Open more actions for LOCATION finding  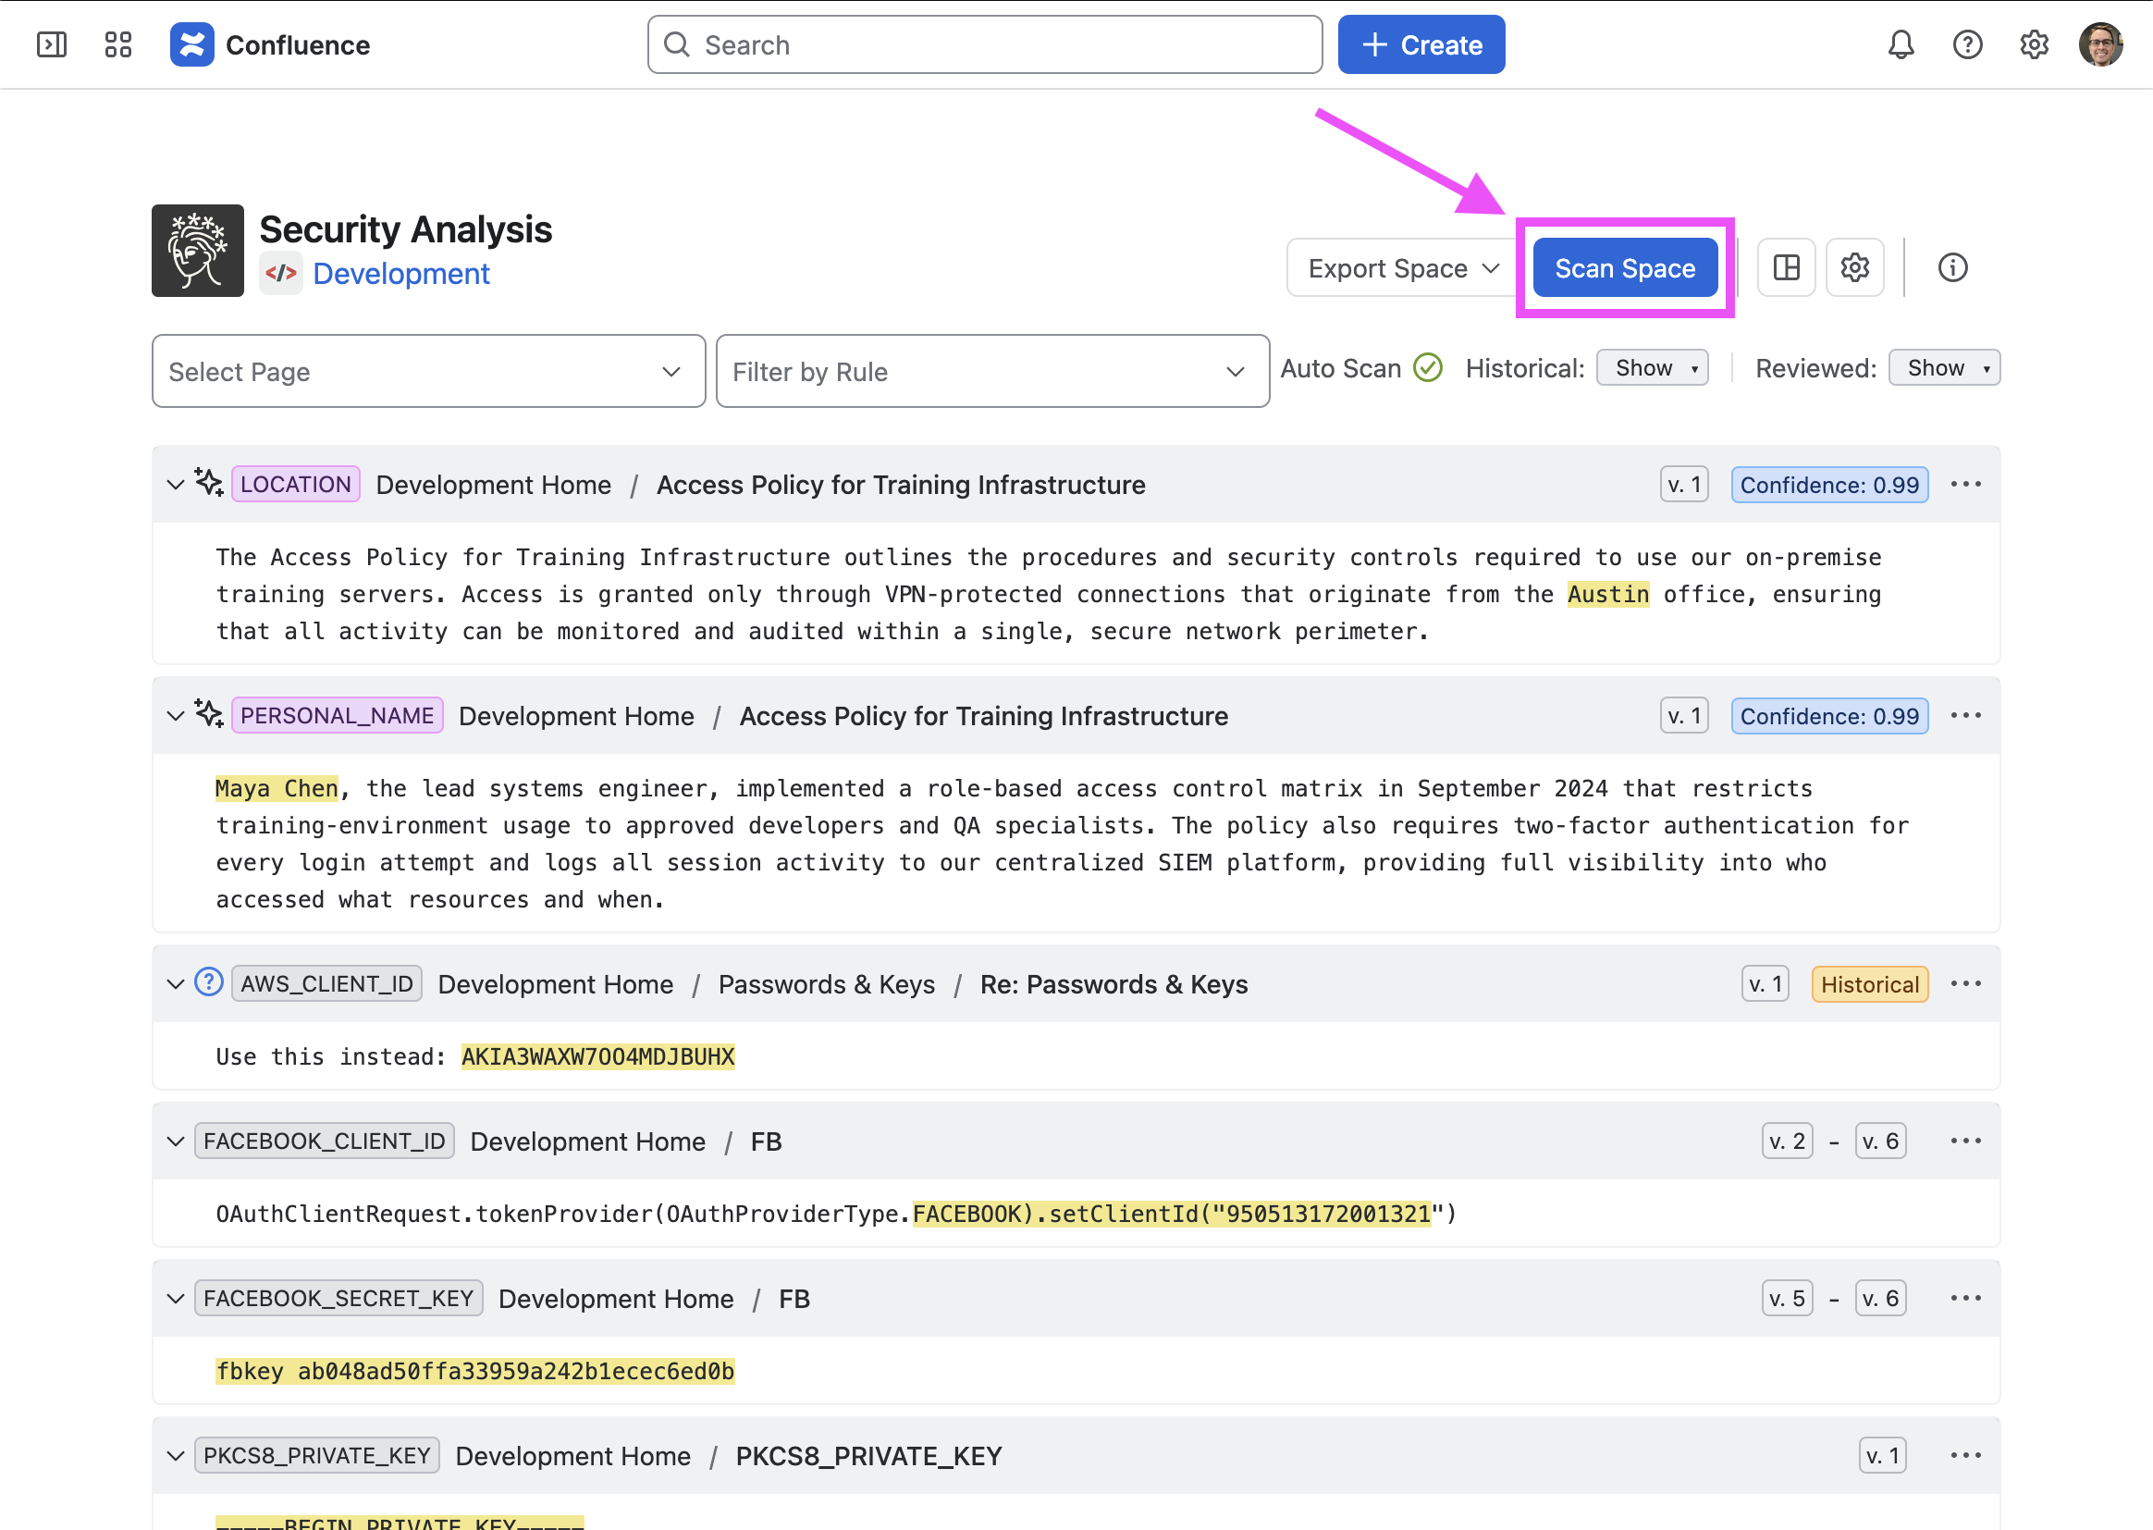1965,484
